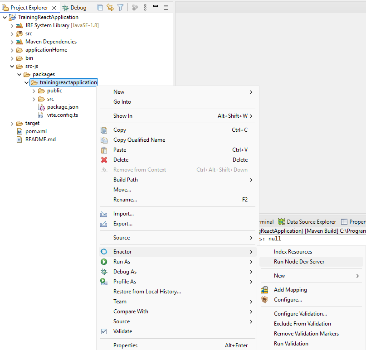Viewport: 366px width, 350px height.
Task: Collapse the src-js folder
Action: click(12, 66)
